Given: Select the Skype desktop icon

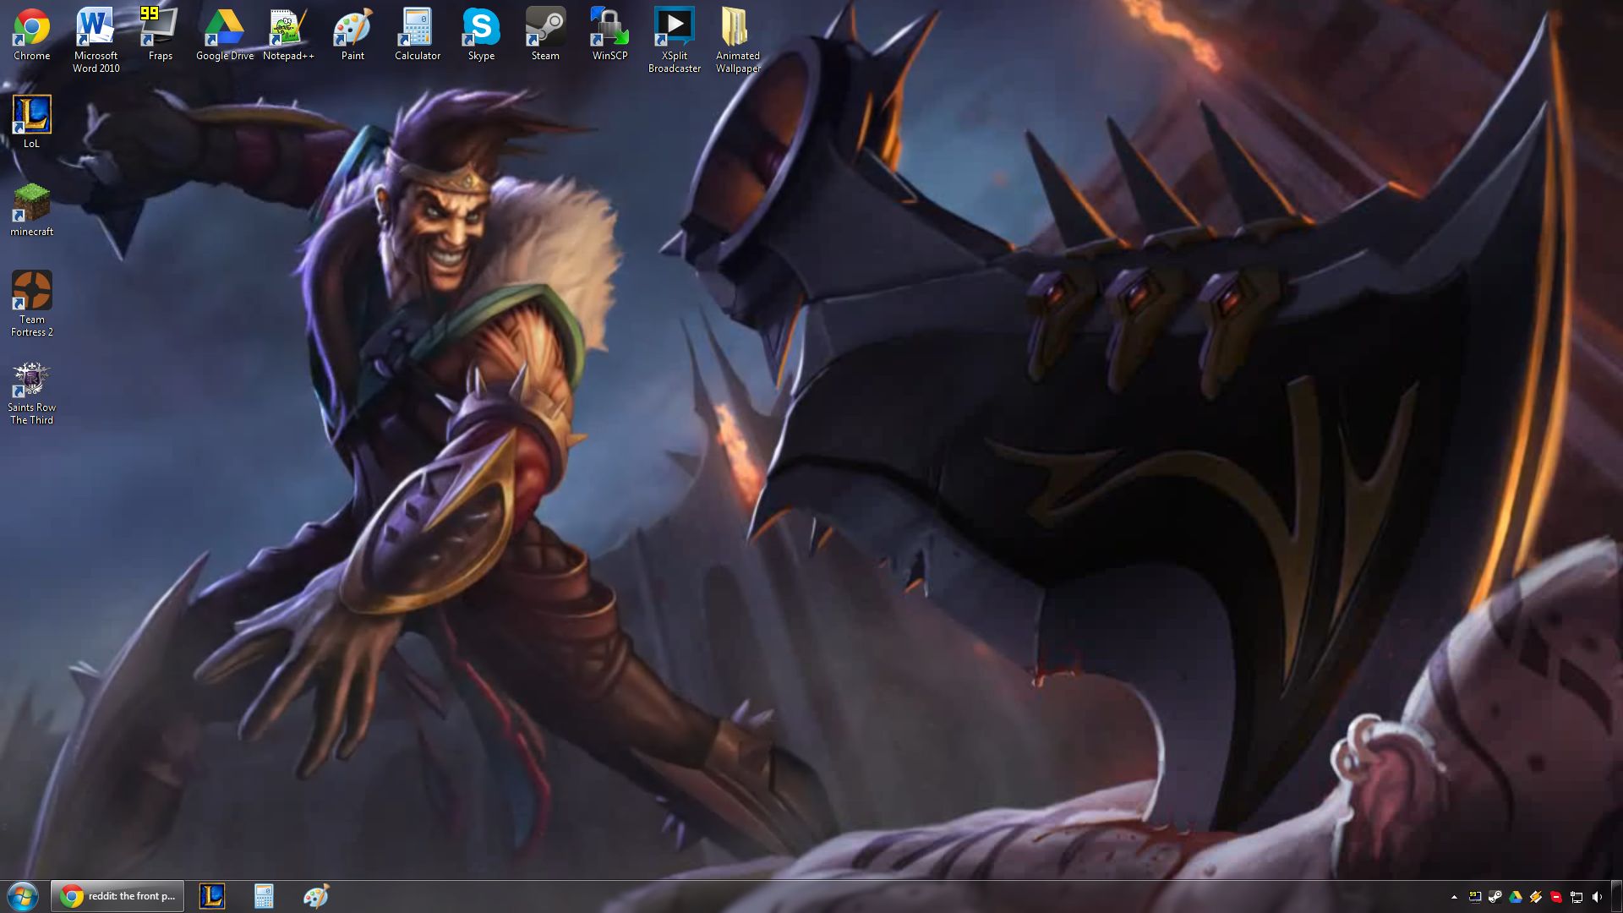Looking at the screenshot, I should (x=481, y=35).
